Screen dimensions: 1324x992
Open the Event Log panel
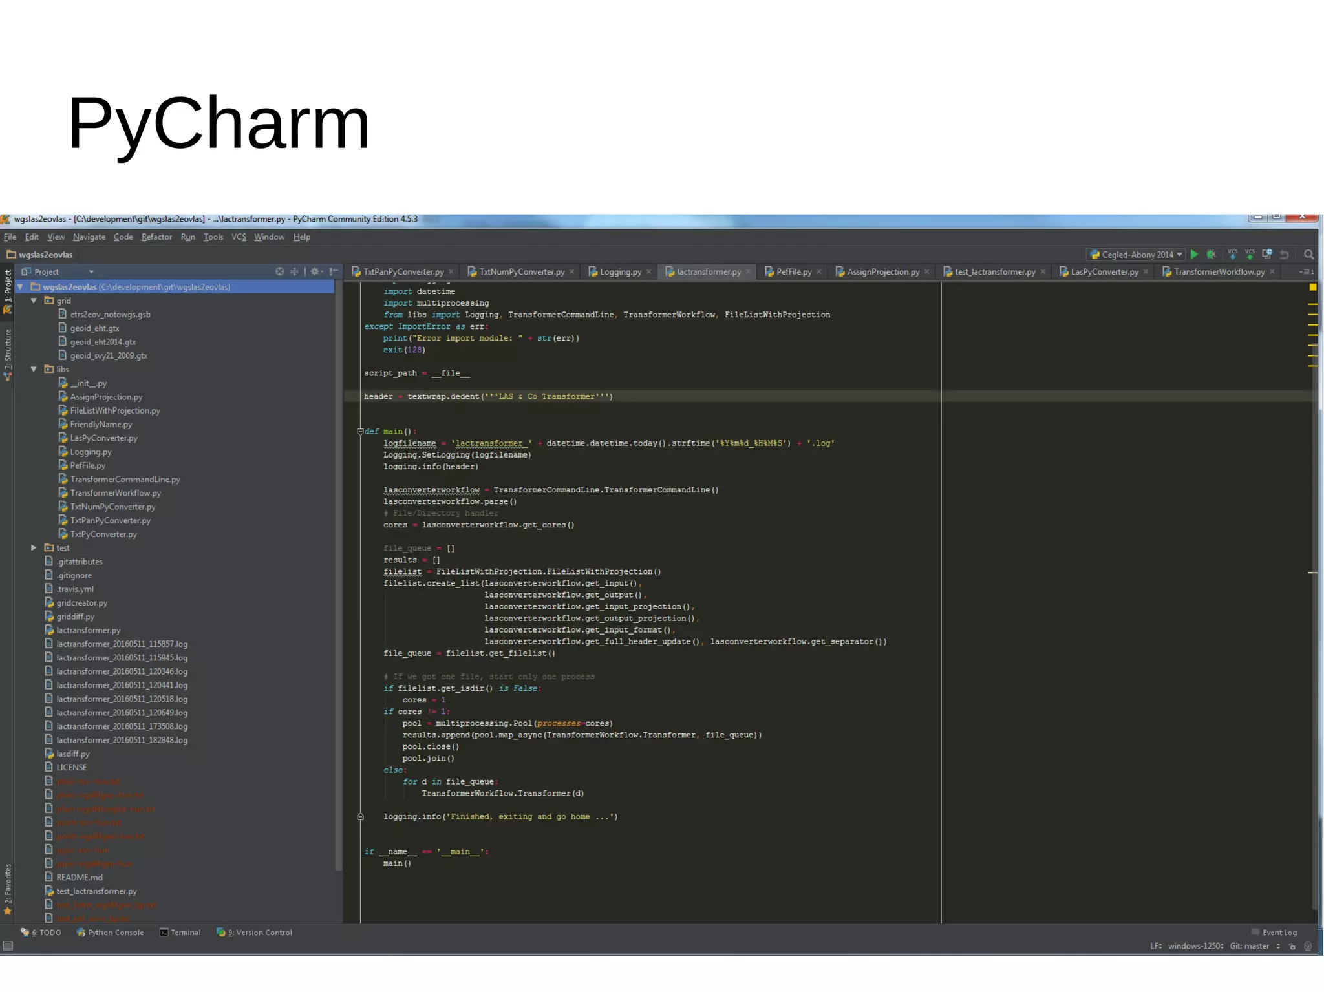click(x=1274, y=933)
